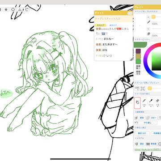This screenshot has height=161, width=161.
Task: Click the exit door icon in the system section
Action: click(136, 144)
